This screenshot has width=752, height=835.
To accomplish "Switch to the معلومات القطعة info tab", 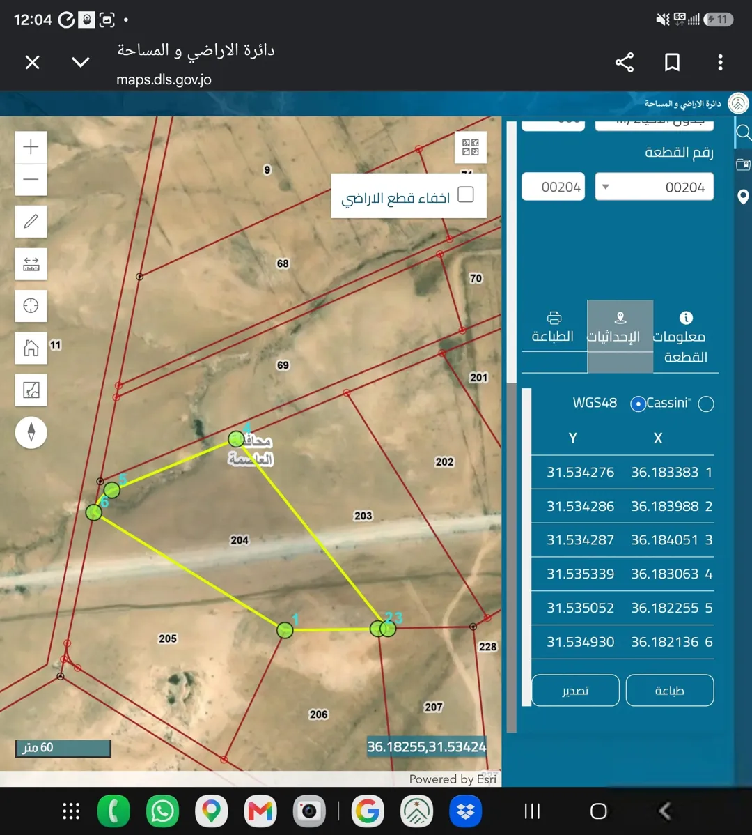I will [686, 336].
